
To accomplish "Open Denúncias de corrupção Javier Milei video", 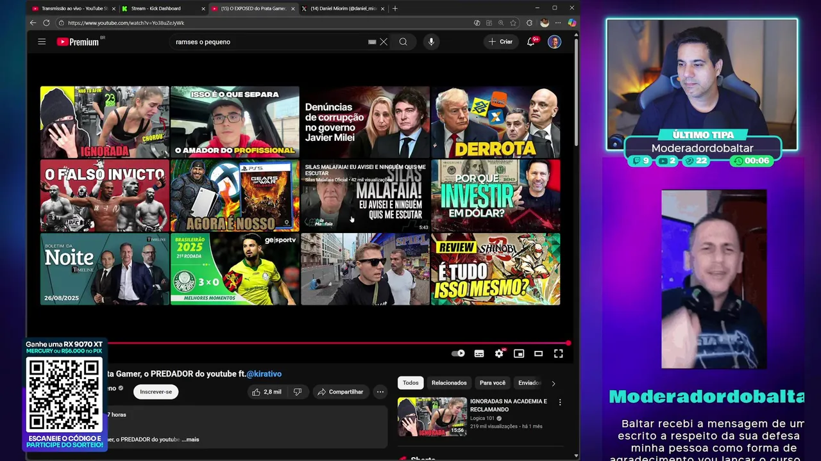I will pos(365,122).
